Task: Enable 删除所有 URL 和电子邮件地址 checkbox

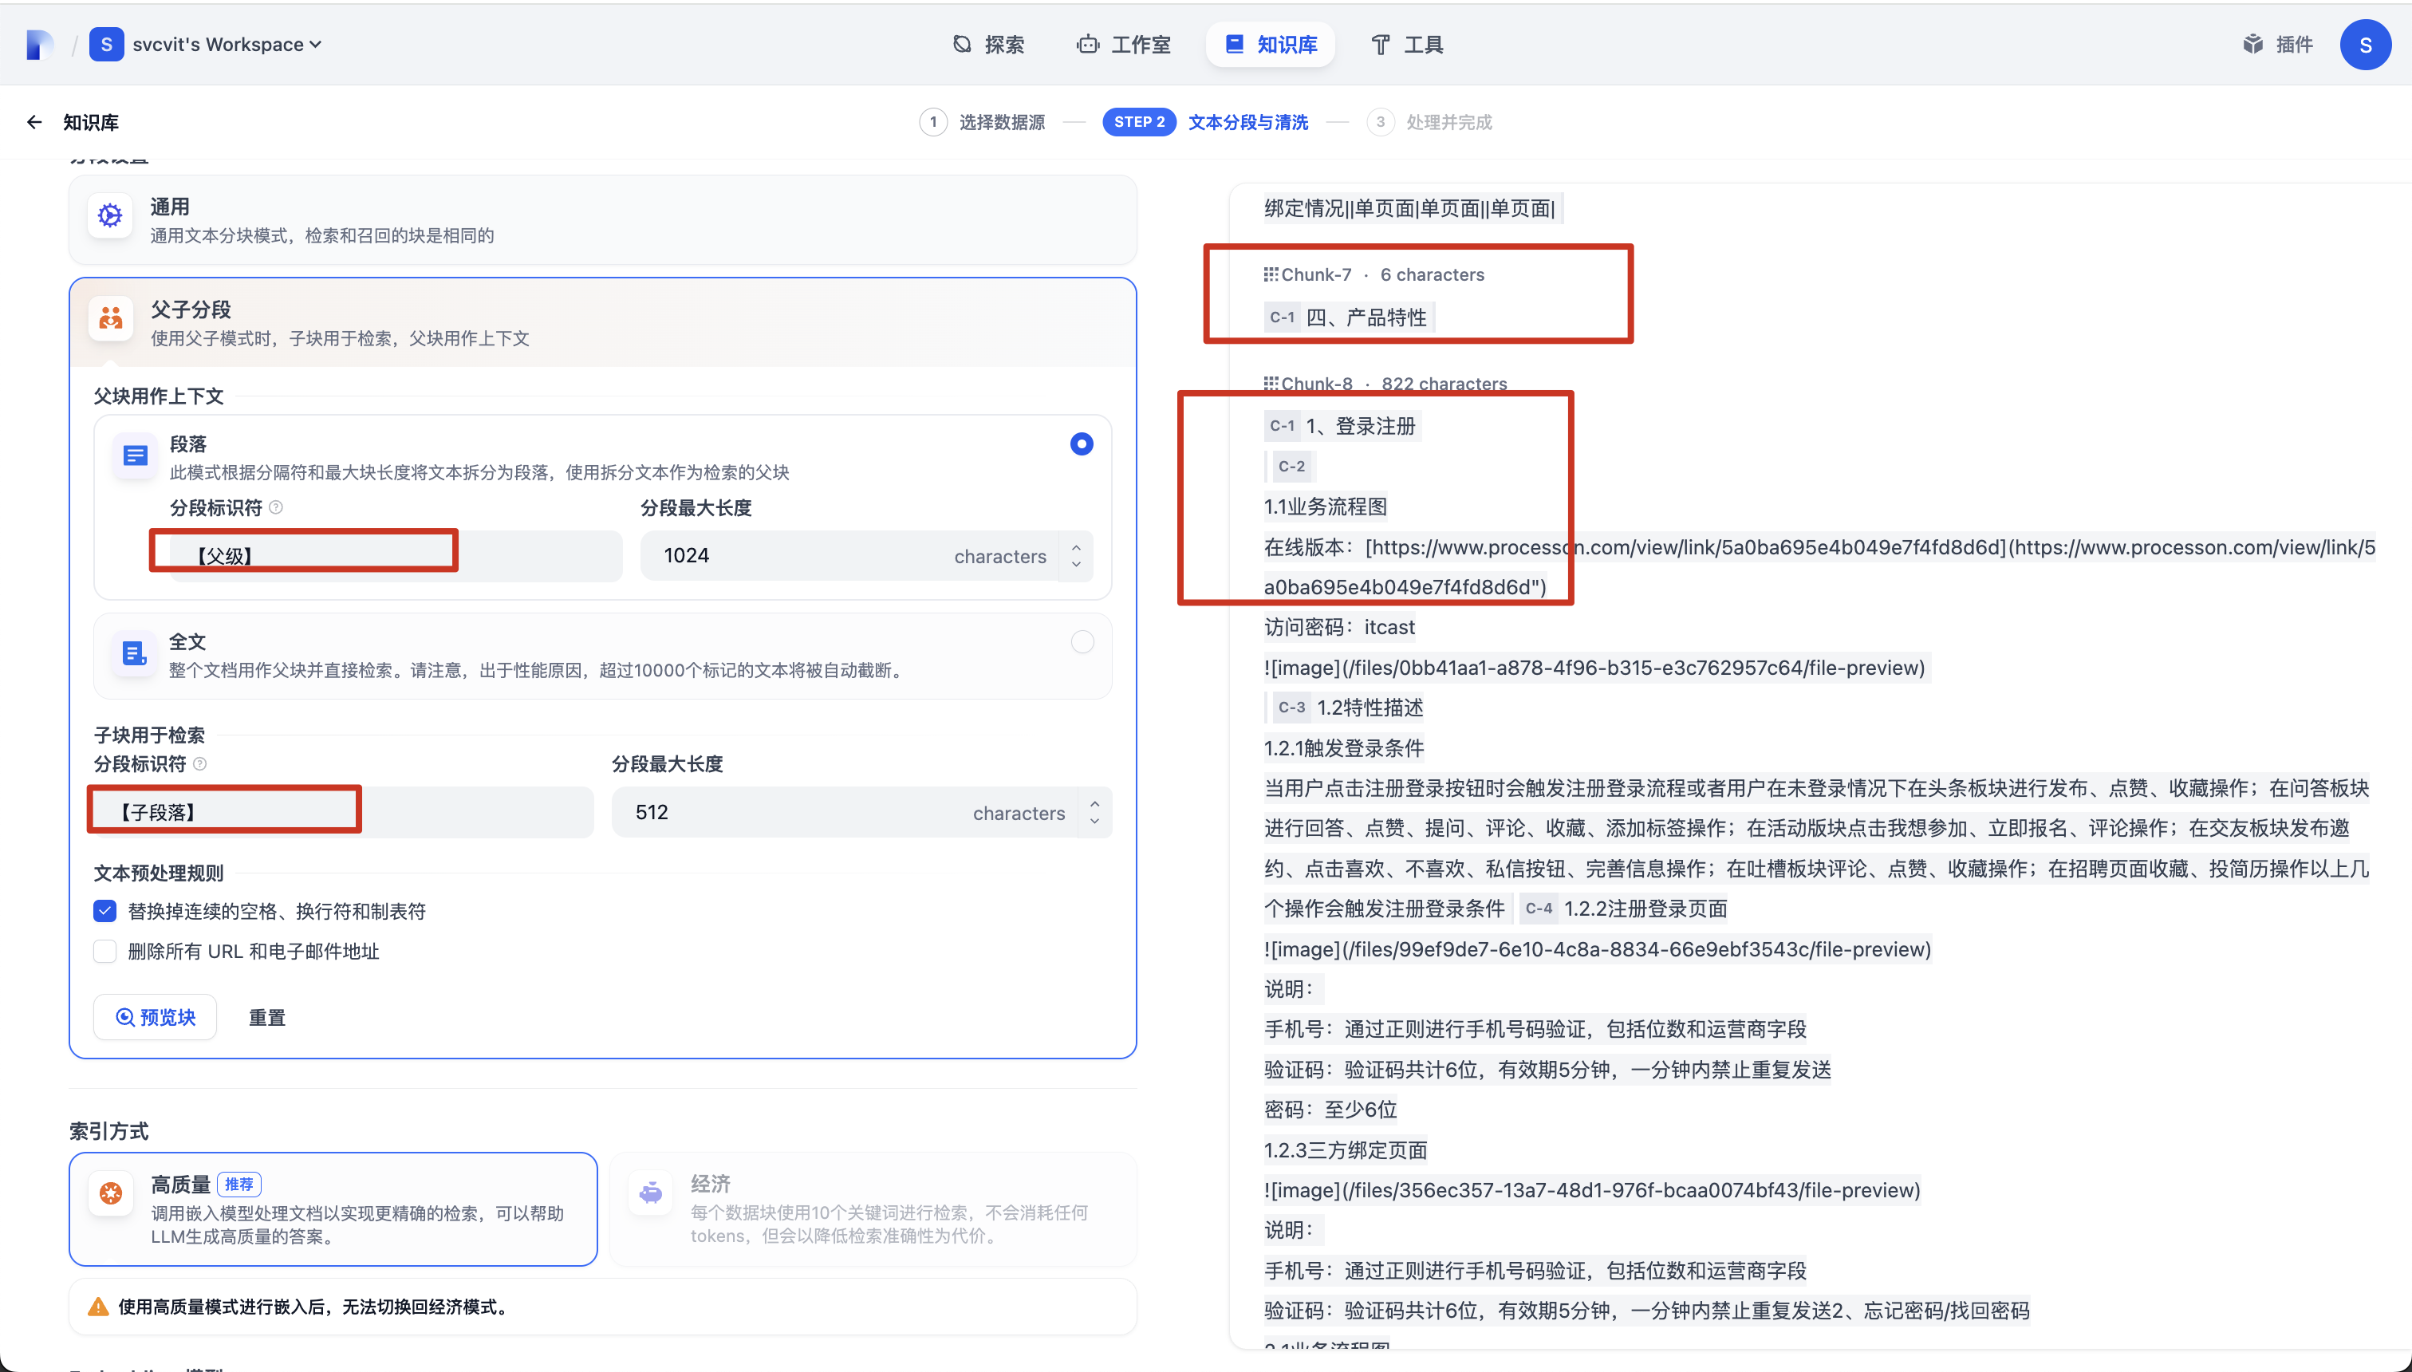Action: (x=104, y=952)
